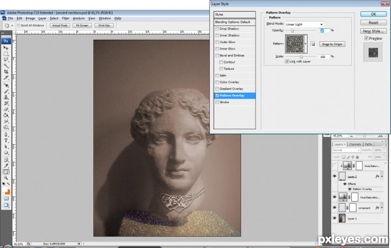Toggle Link with Layer checkbox
The width and height of the screenshot is (391, 248).
click(287, 61)
